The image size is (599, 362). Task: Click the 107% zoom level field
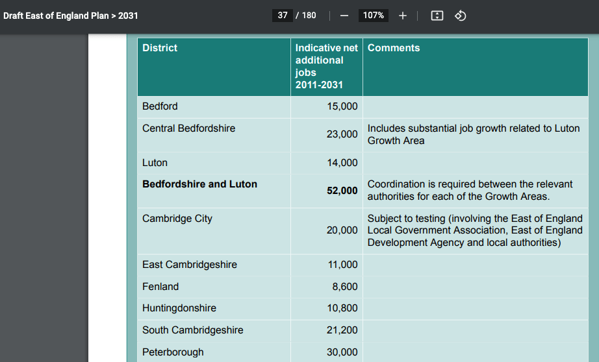(x=373, y=16)
